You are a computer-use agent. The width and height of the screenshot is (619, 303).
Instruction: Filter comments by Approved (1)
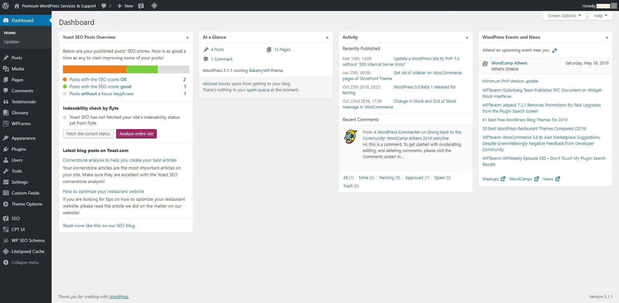point(417,177)
